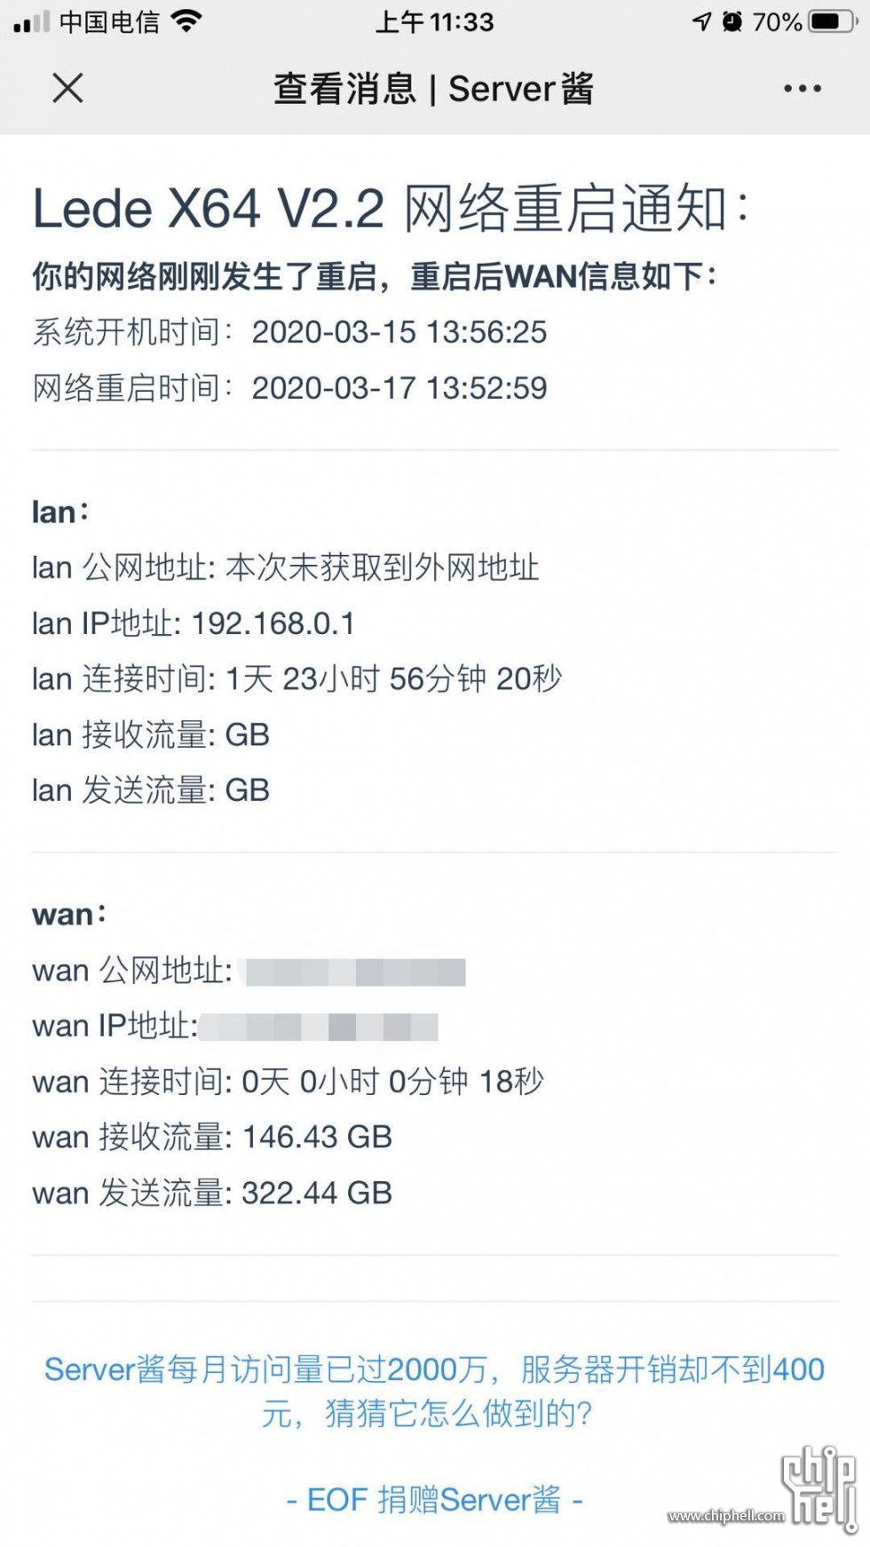
Task: Tap the lan IP地址 192.168.0.1 line
Action: (194, 623)
